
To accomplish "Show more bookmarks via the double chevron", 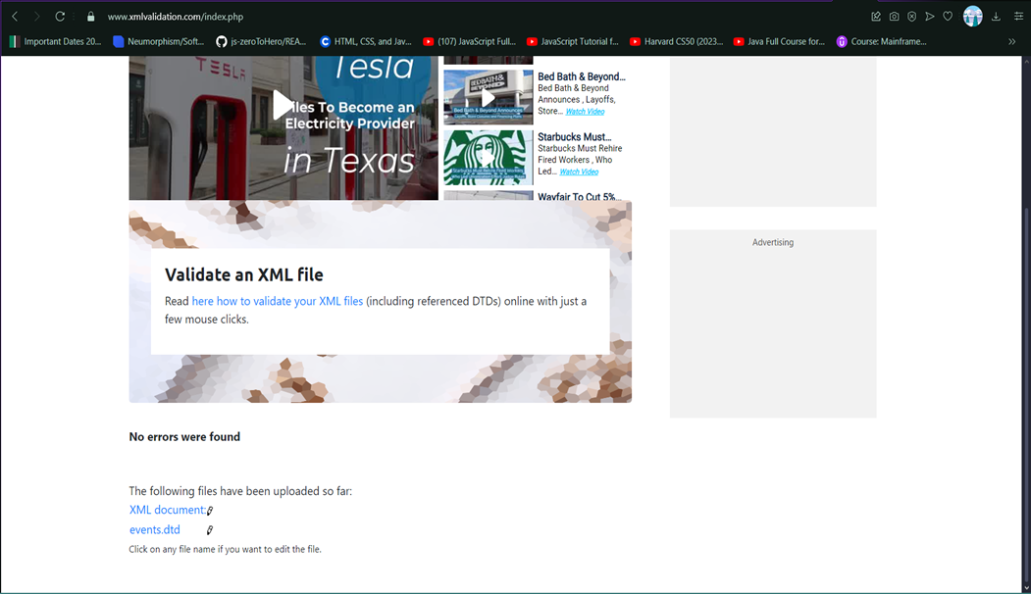I will pyautogui.click(x=1012, y=41).
